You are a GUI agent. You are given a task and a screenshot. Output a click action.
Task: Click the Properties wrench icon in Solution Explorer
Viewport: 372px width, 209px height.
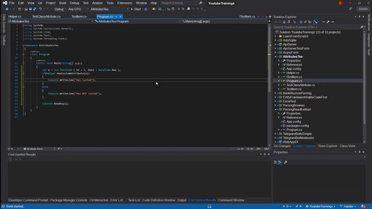(x=328, y=22)
